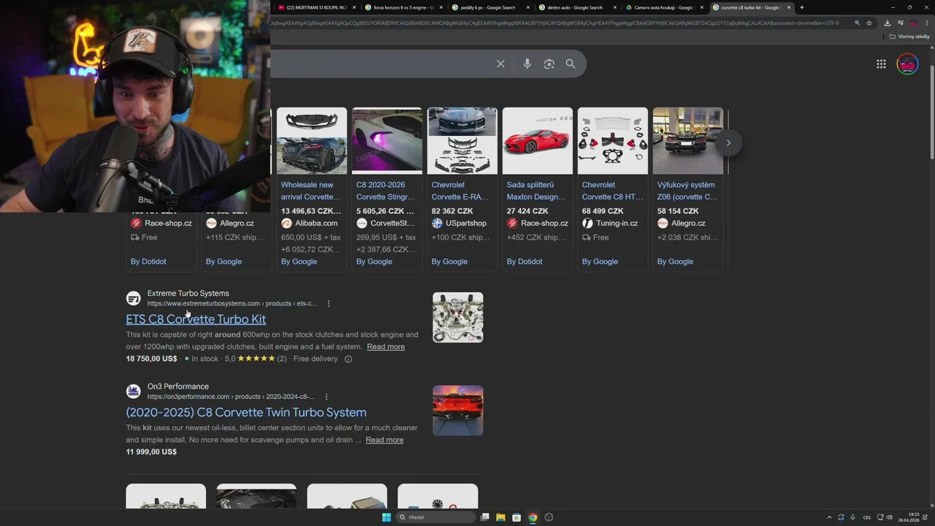This screenshot has height=526, width=935.
Task: Open Chevrolet Corvette C8 HT product link
Action: [612, 191]
